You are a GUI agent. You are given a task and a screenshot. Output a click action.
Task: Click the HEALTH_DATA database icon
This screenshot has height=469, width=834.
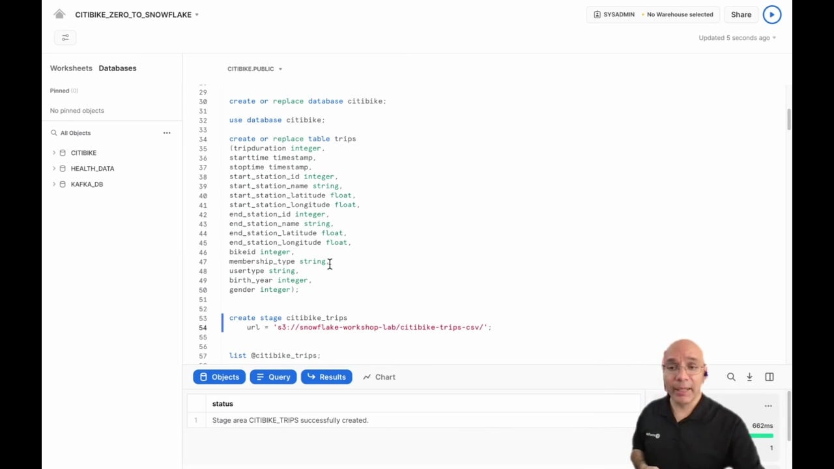point(63,169)
